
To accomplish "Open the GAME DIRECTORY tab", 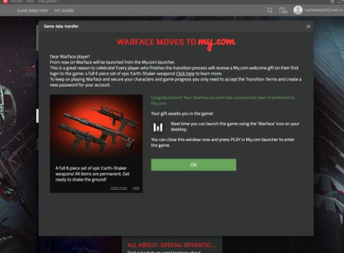I will pyautogui.click(x=33, y=11).
